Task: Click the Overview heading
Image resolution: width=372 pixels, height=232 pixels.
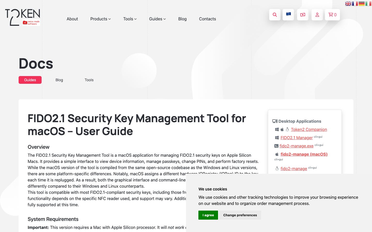Action: point(38,147)
